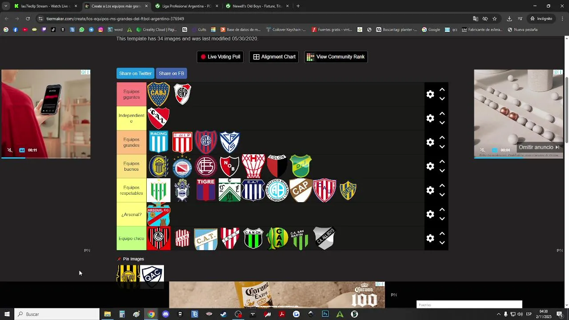The image size is (569, 320).
Task: Open a new browser tab
Action: pos(298,6)
